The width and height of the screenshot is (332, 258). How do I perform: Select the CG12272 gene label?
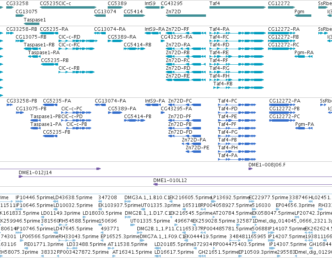coord(279,4)
